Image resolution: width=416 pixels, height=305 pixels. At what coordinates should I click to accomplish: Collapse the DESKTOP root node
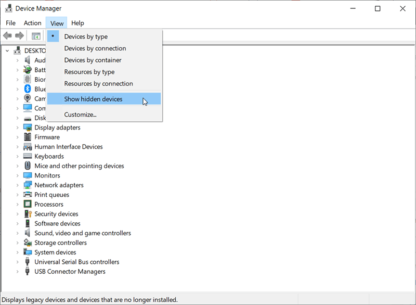click(7, 50)
